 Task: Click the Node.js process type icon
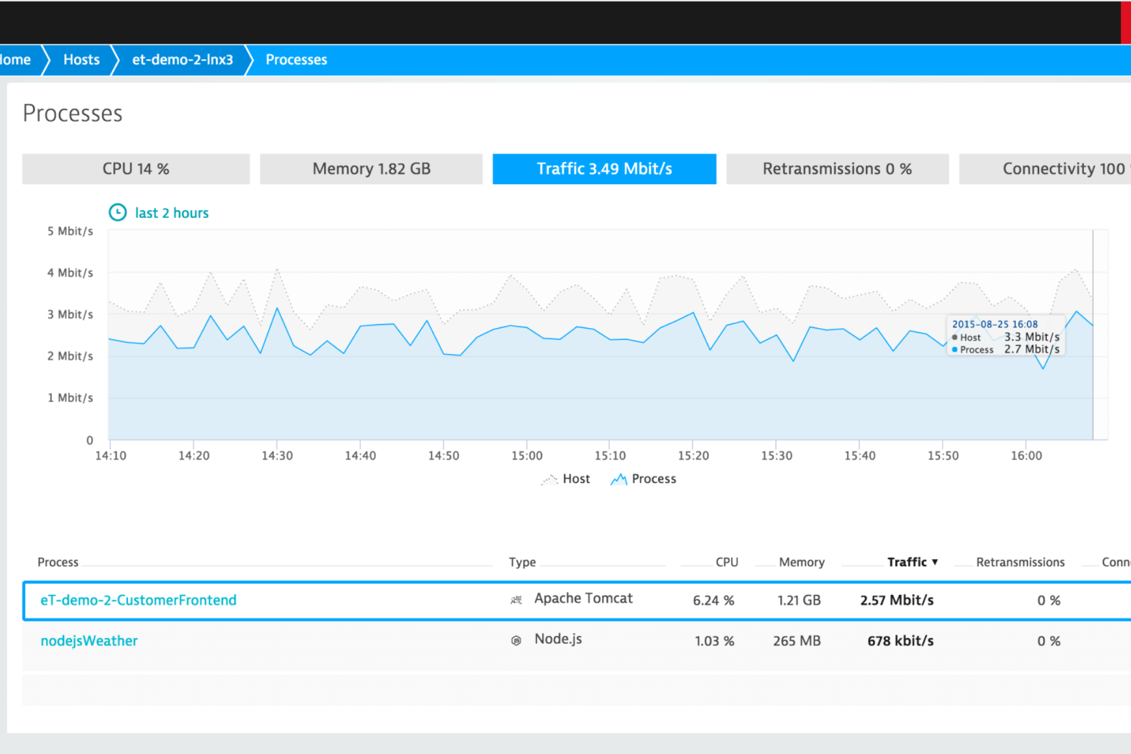pos(517,640)
